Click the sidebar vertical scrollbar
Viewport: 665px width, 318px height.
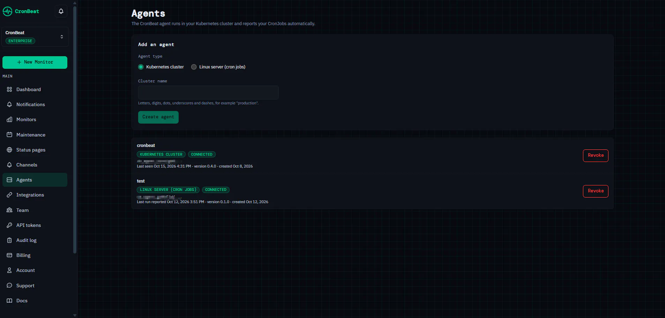point(75,129)
